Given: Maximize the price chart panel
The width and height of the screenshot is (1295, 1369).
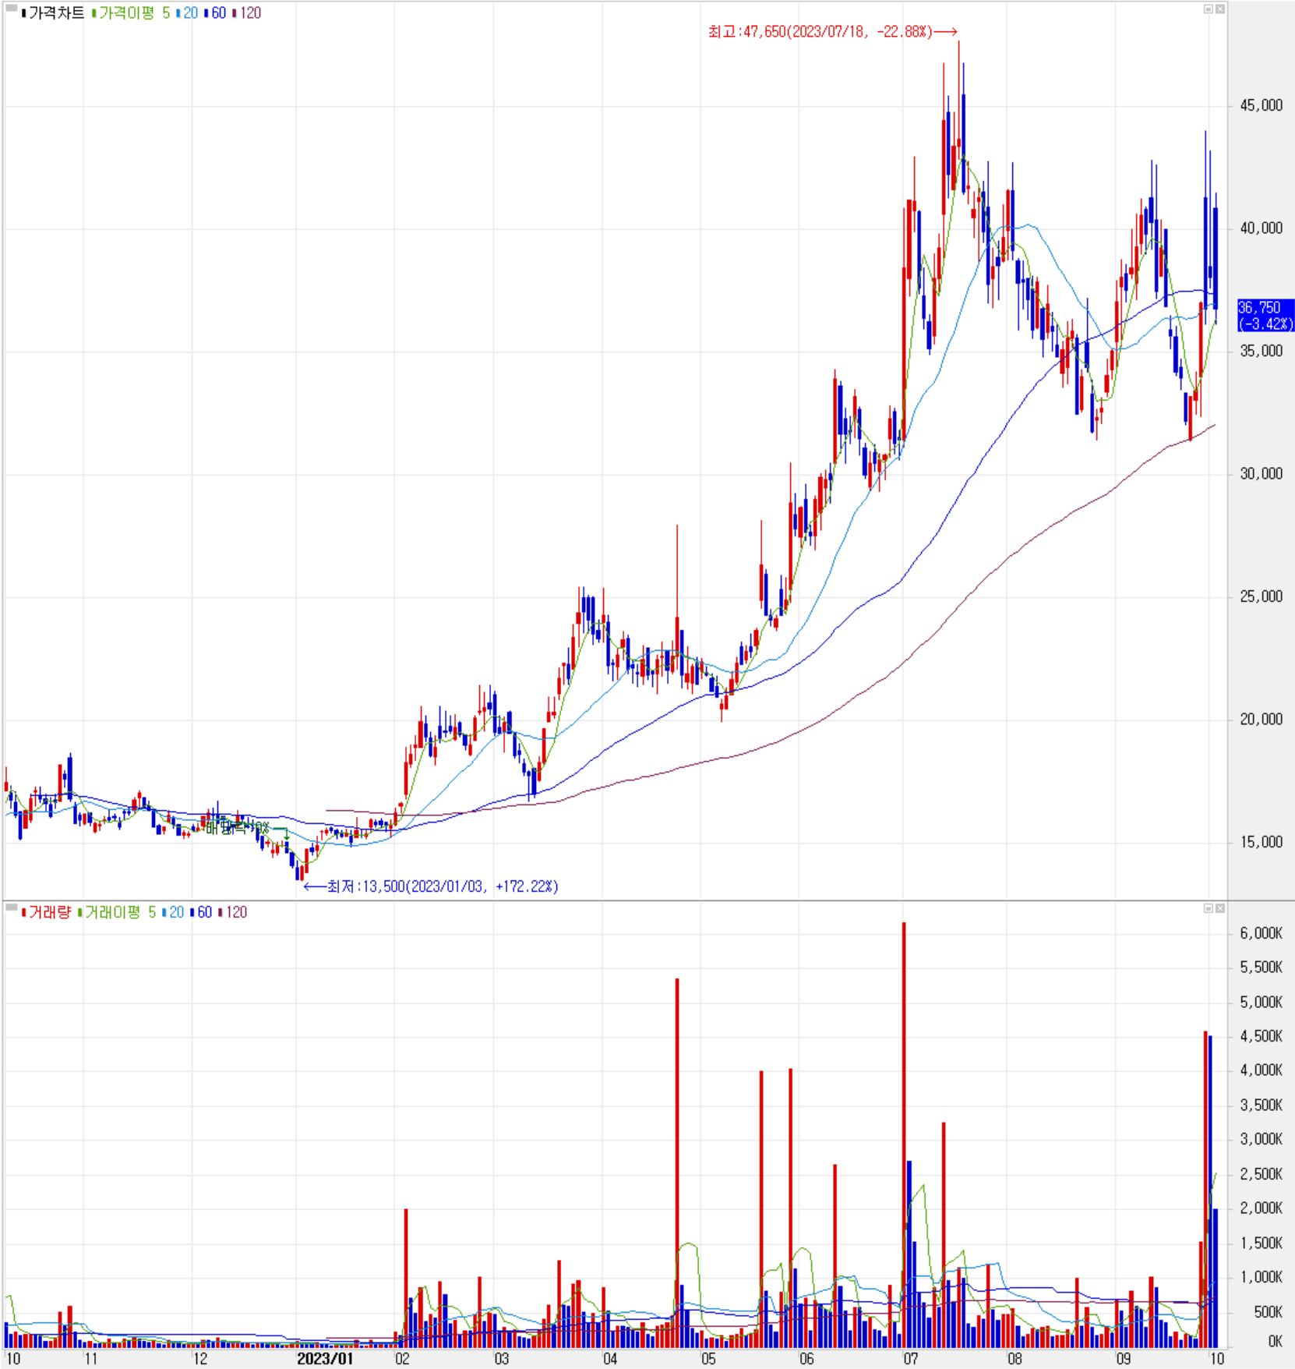Looking at the screenshot, I should coord(1209,9).
